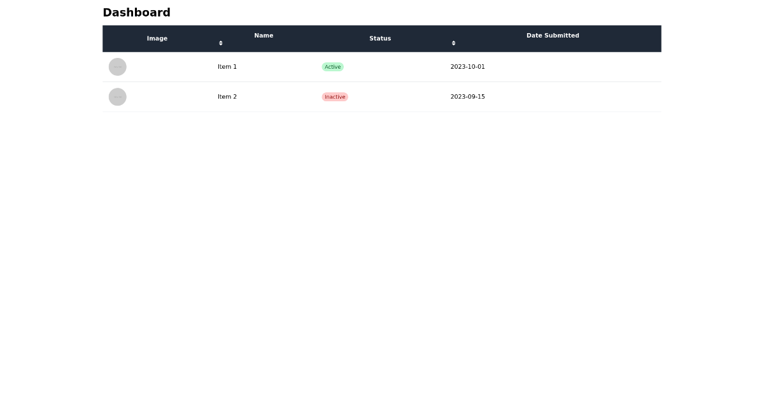Click the dark table header bar

point(382,38)
